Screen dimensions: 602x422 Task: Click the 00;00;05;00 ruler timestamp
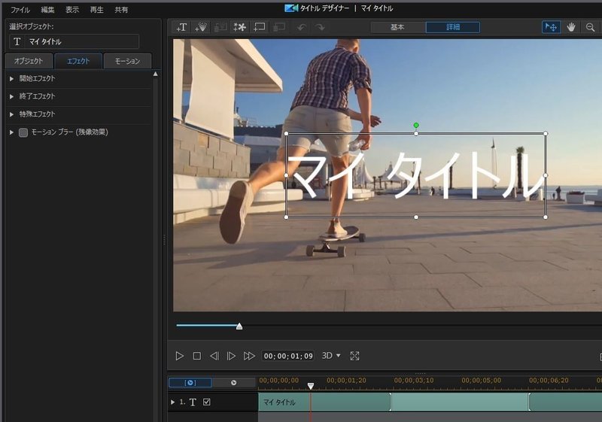[482, 380]
